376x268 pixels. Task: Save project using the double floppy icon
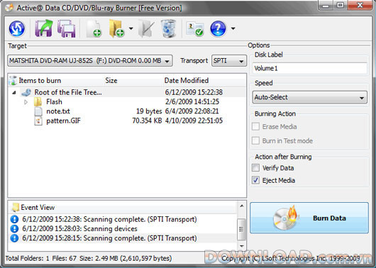tap(67, 28)
